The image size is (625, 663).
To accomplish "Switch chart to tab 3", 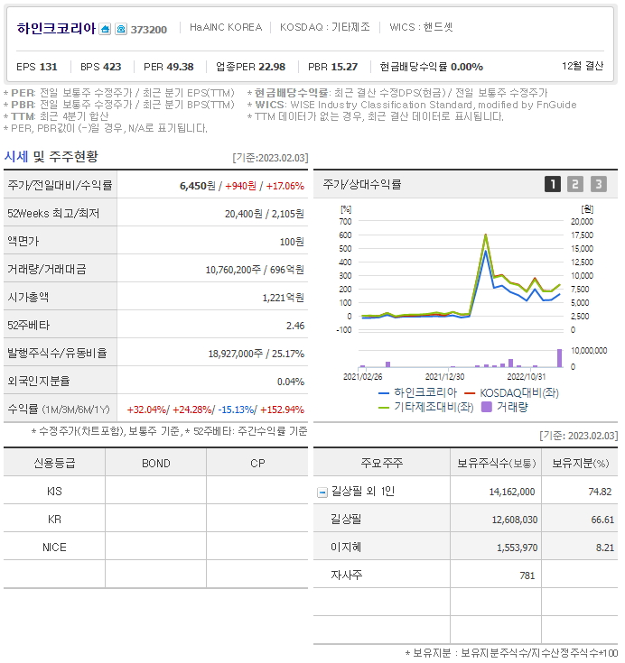I will point(598,184).
